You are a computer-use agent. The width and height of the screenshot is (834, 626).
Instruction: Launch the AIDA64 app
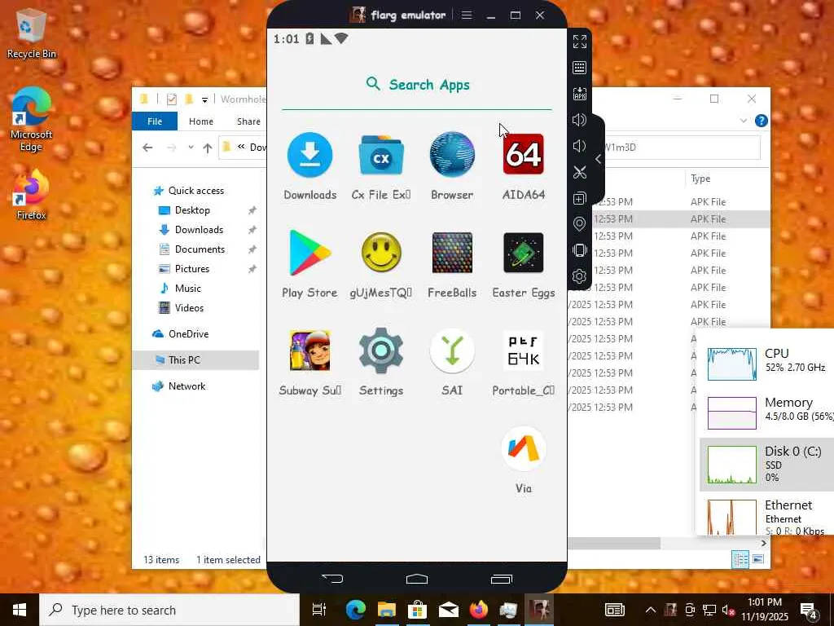tap(524, 155)
